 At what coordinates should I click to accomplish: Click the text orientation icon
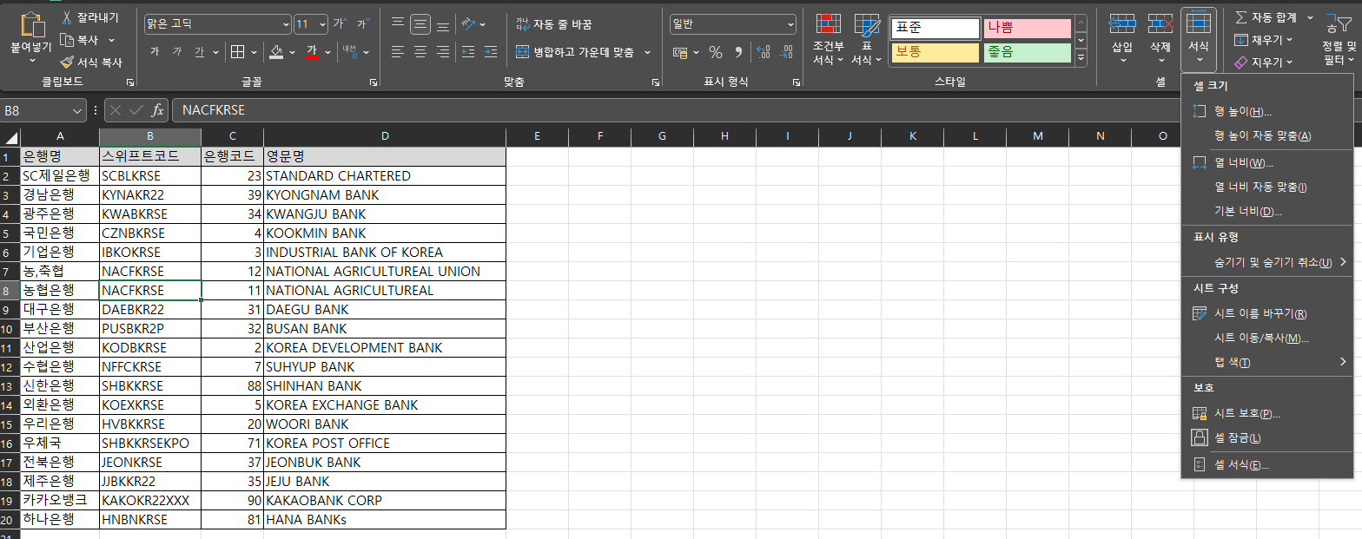click(x=468, y=24)
